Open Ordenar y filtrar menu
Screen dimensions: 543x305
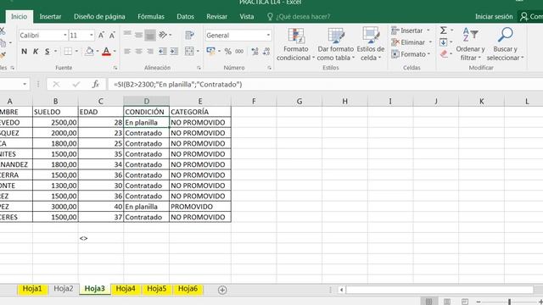coord(470,45)
